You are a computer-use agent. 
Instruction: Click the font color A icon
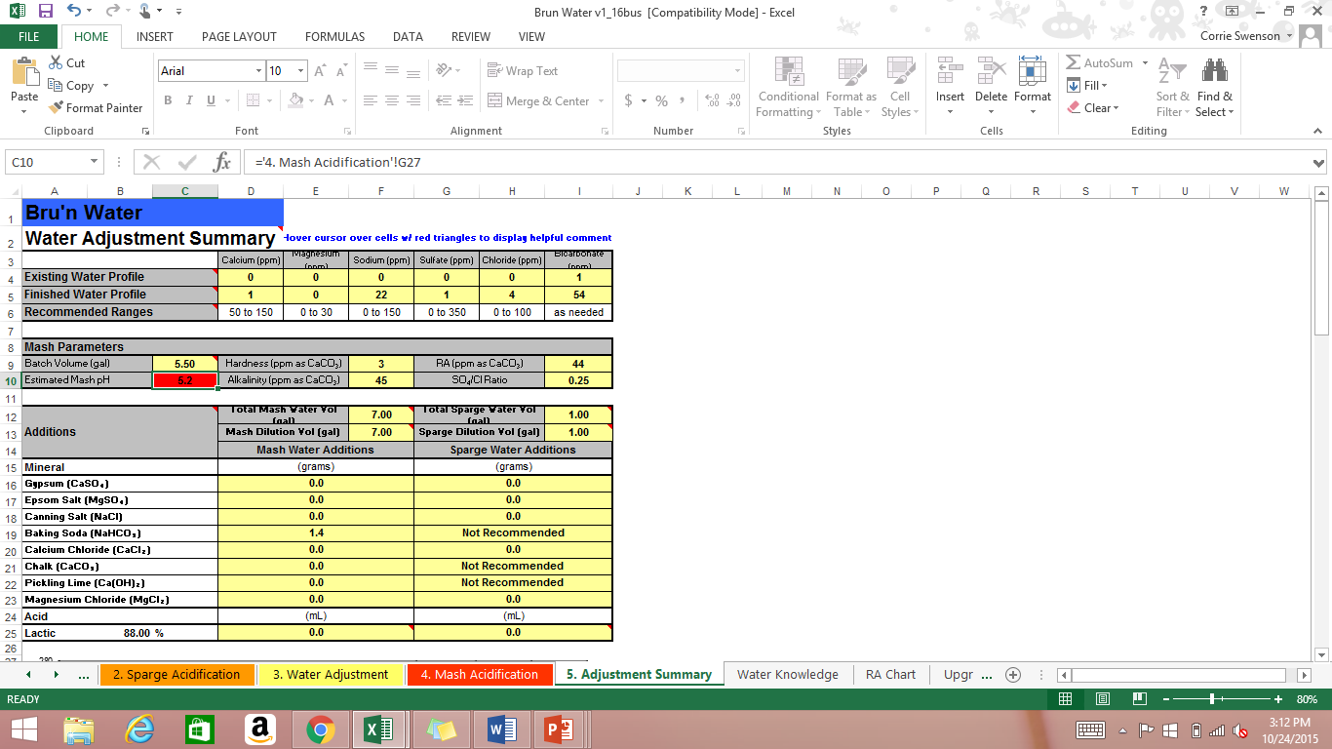coord(330,100)
